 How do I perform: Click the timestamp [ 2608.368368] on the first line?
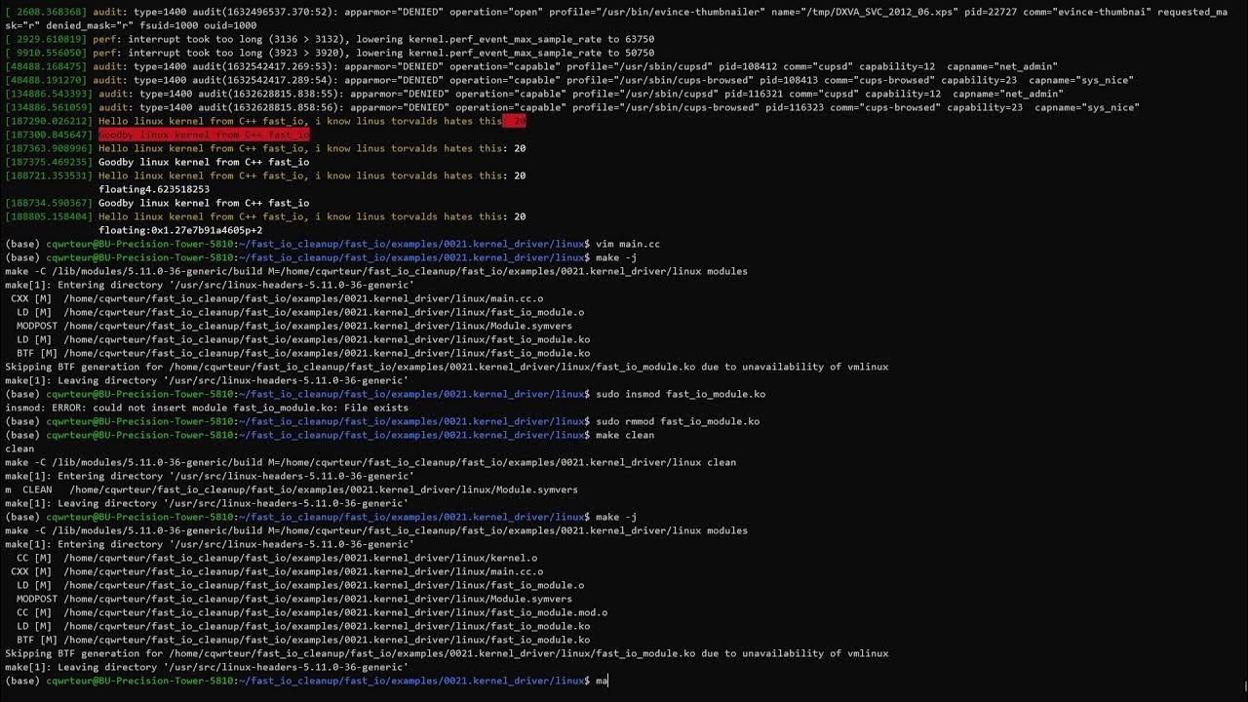pyautogui.click(x=49, y=12)
